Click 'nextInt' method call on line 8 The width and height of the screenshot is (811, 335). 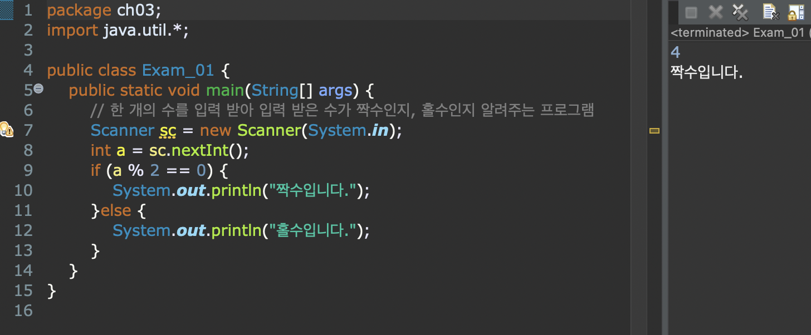[201, 150]
